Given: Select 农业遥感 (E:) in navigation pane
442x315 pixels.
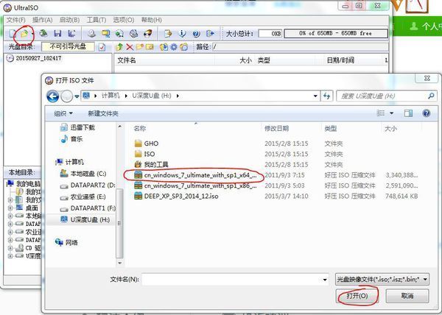Looking at the screenshot, I should tap(83, 197).
